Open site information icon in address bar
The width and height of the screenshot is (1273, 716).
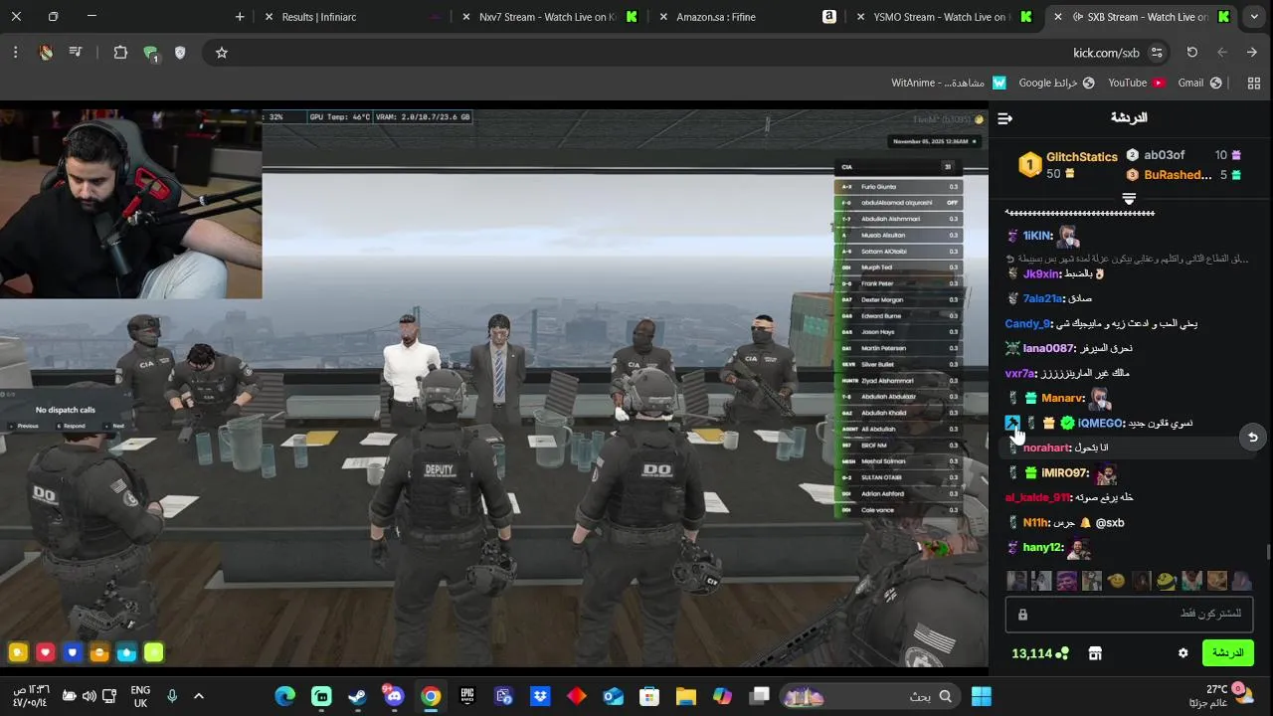[1157, 53]
